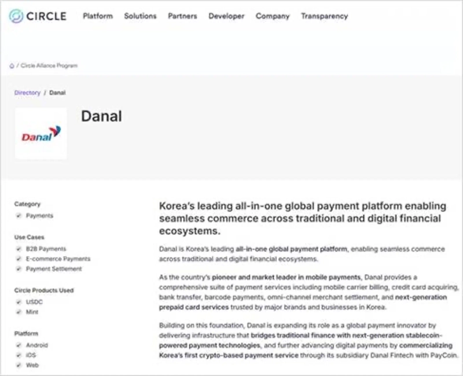Toggle the Web platform checkbox
This screenshot has width=463, height=376.
pos(19,366)
